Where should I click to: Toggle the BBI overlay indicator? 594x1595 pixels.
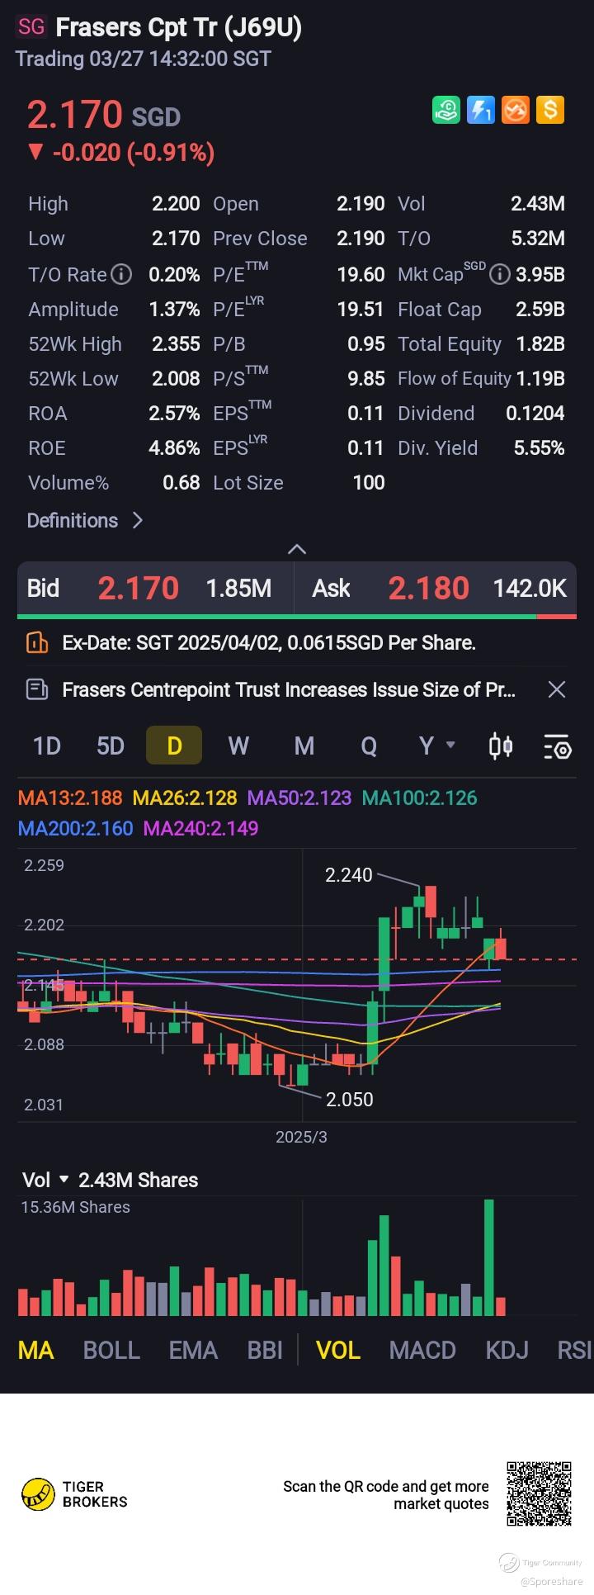point(265,1350)
